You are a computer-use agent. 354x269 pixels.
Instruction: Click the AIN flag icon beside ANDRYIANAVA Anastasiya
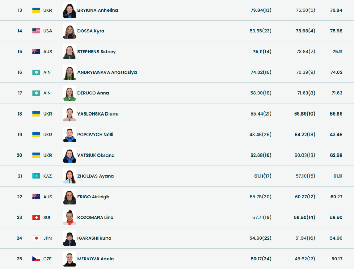[x=36, y=72]
